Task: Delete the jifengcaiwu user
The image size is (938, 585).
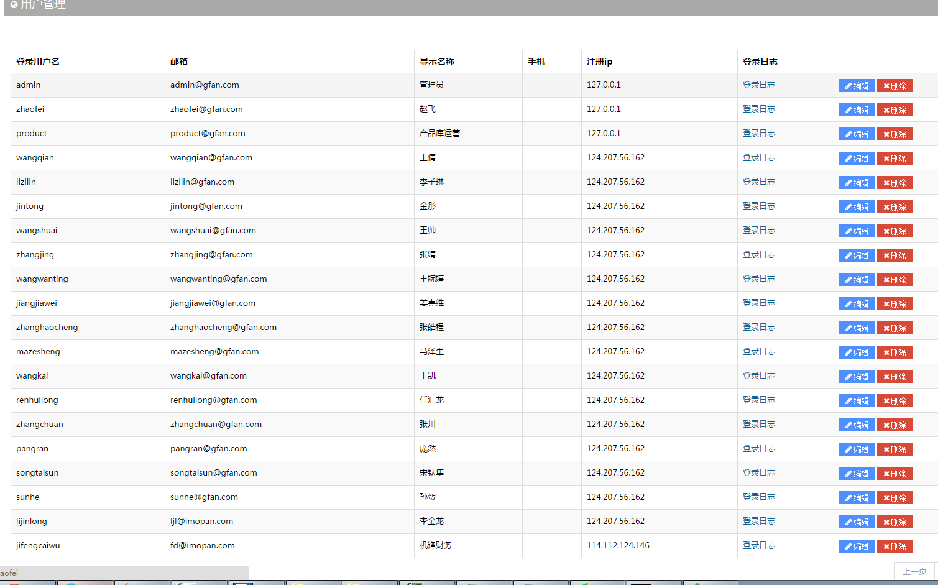Action: 894,546
